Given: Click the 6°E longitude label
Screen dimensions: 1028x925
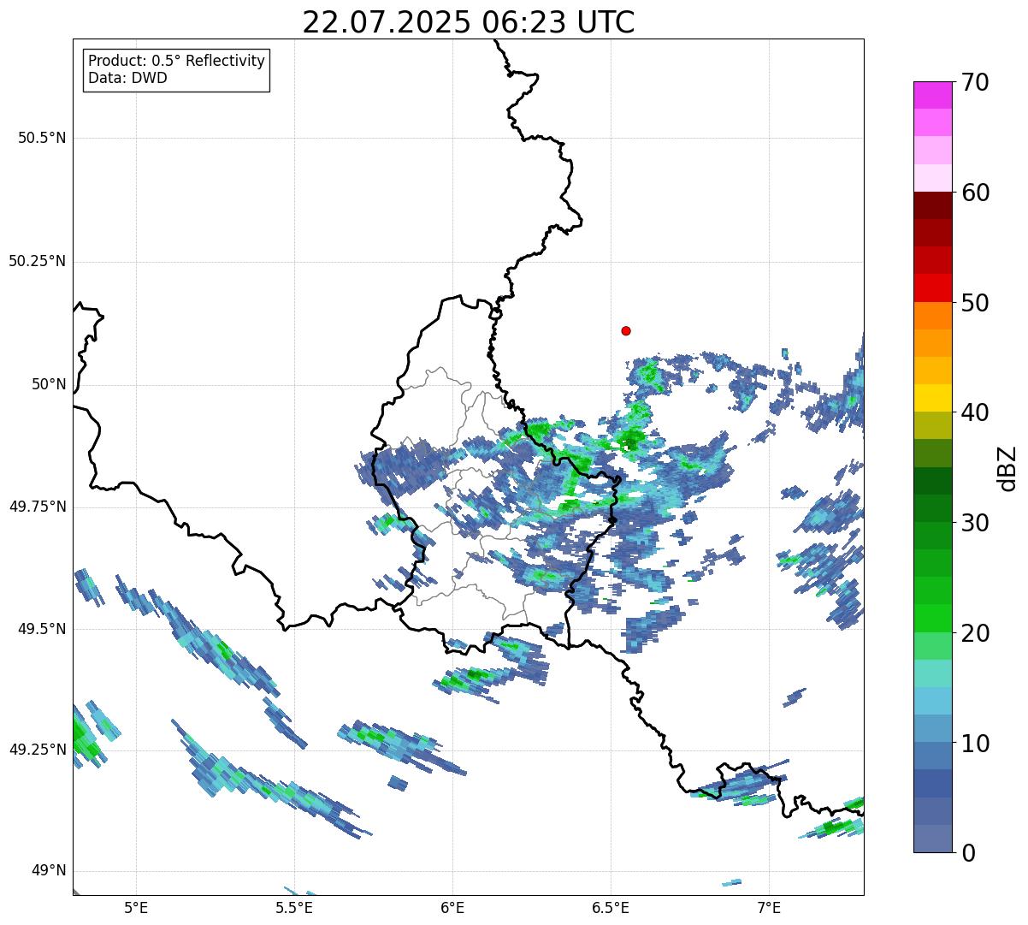Looking at the screenshot, I should pos(452,907).
